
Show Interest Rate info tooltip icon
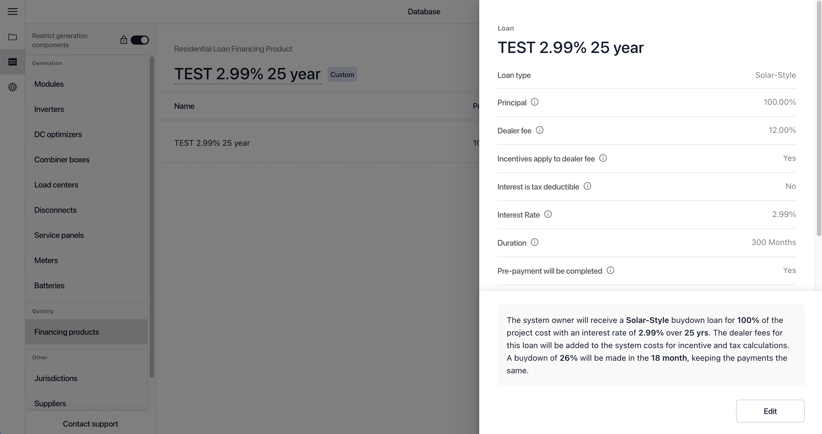(x=548, y=214)
